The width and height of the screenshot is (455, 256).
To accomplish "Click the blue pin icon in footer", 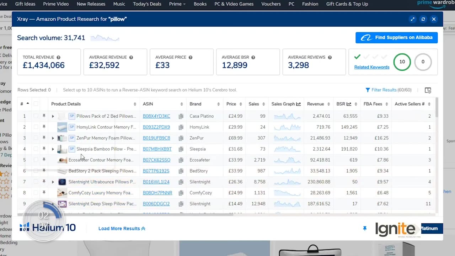I will point(365,229).
